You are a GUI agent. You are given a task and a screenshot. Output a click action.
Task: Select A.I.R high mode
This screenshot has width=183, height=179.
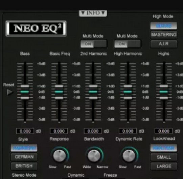click(164, 44)
